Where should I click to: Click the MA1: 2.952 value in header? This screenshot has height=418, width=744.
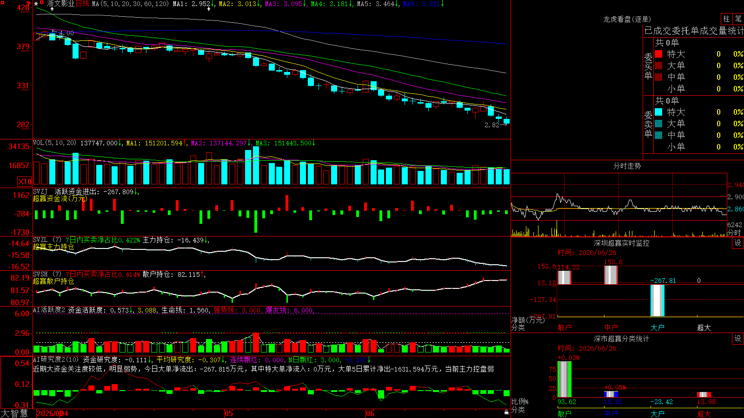click(x=193, y=4)
